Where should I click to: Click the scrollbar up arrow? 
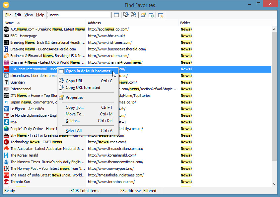click(x=274, y=29)
